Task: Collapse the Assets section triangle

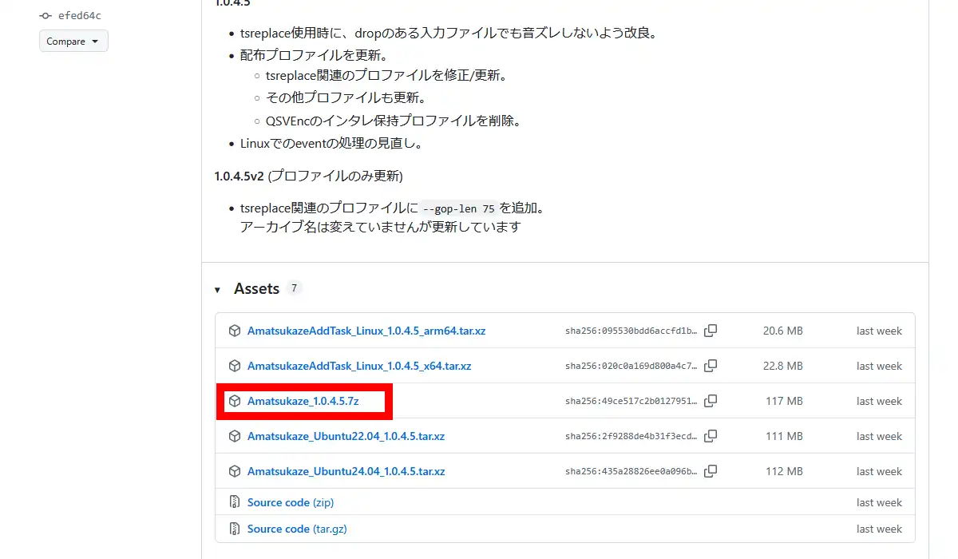Action: pyautogui.click(x=217, y=289)
